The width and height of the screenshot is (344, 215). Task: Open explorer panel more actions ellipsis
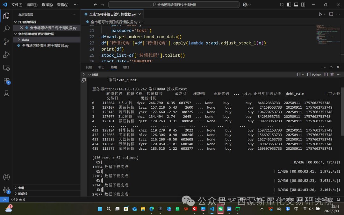[75, 14]
